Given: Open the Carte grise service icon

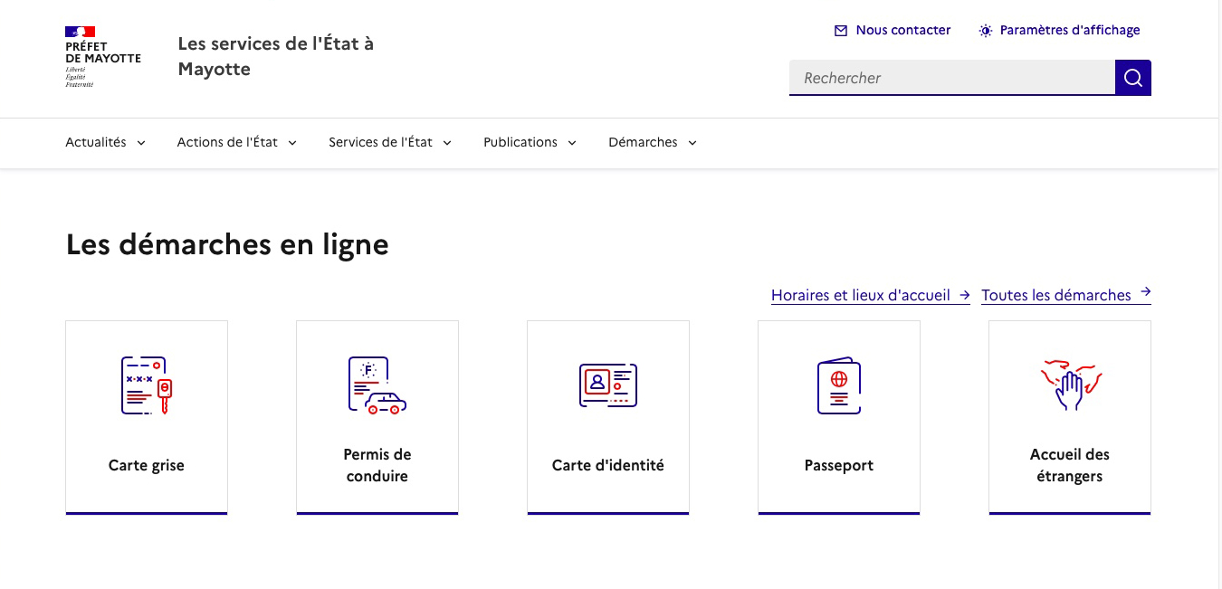Looking at the screenshot, I should click(146, 385).
